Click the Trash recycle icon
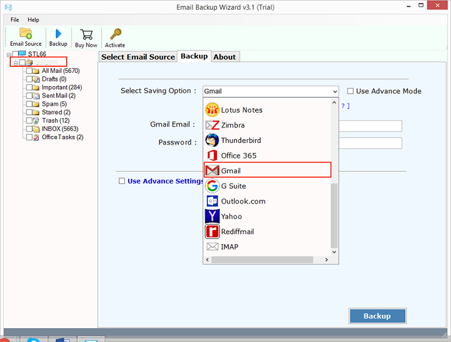 [x=36, y=120]
